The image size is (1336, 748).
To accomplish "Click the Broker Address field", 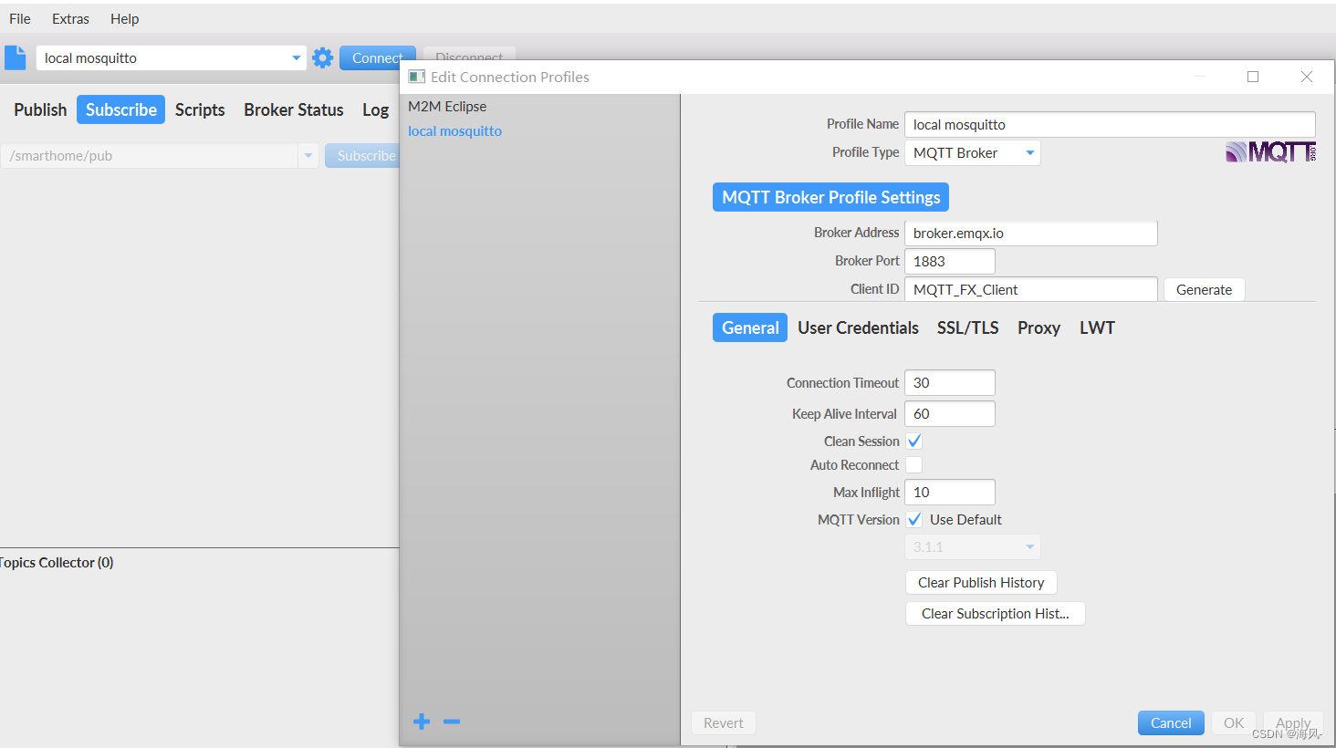I will click(x=1031, y=233).
